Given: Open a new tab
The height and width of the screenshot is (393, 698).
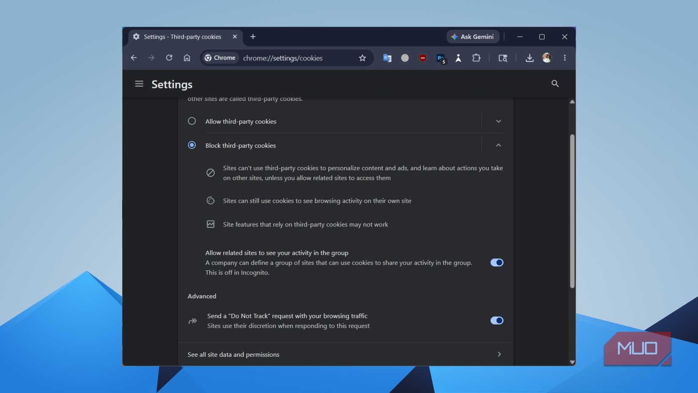Looking at the screenshot, I should 253,37.
